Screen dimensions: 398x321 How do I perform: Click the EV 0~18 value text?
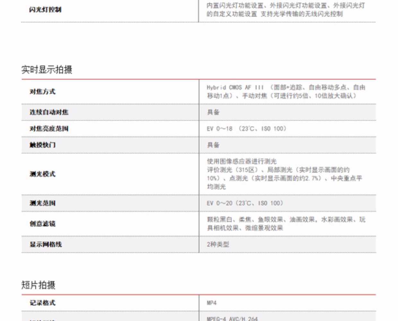246,129
